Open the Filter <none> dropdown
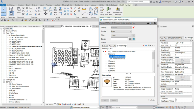 click(121, 35)
